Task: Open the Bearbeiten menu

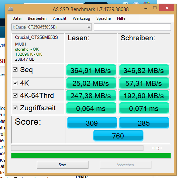Action: pos(37,18)
